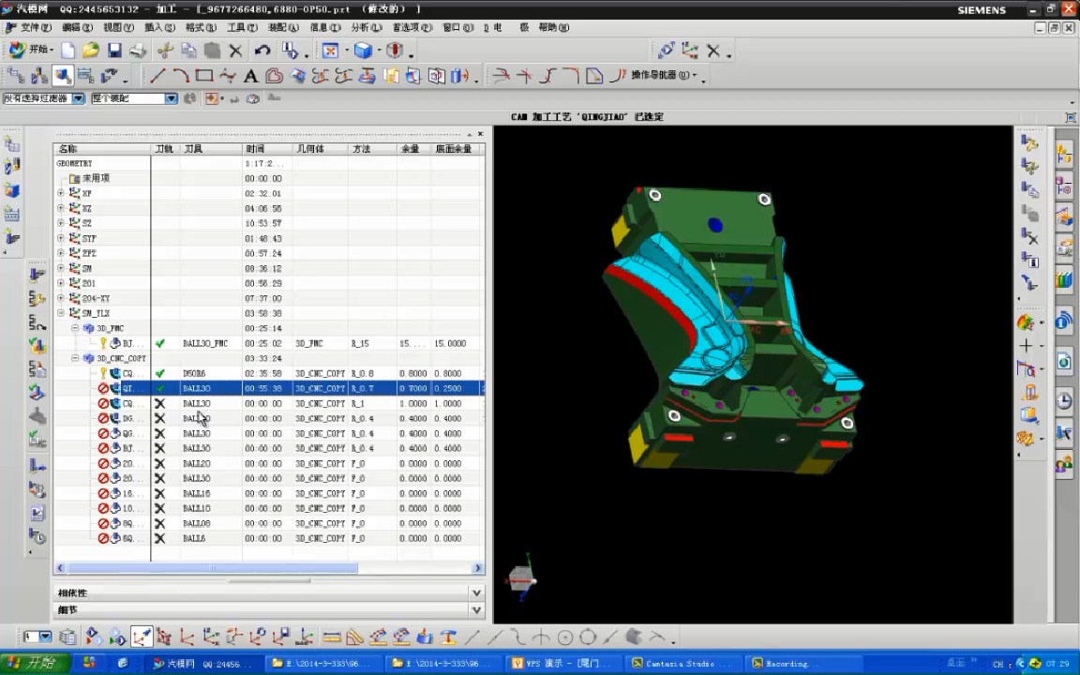Open the 视图 menu
This screenshot has width=1080, height=675.
pyautogui.click(x=118, y=27)
